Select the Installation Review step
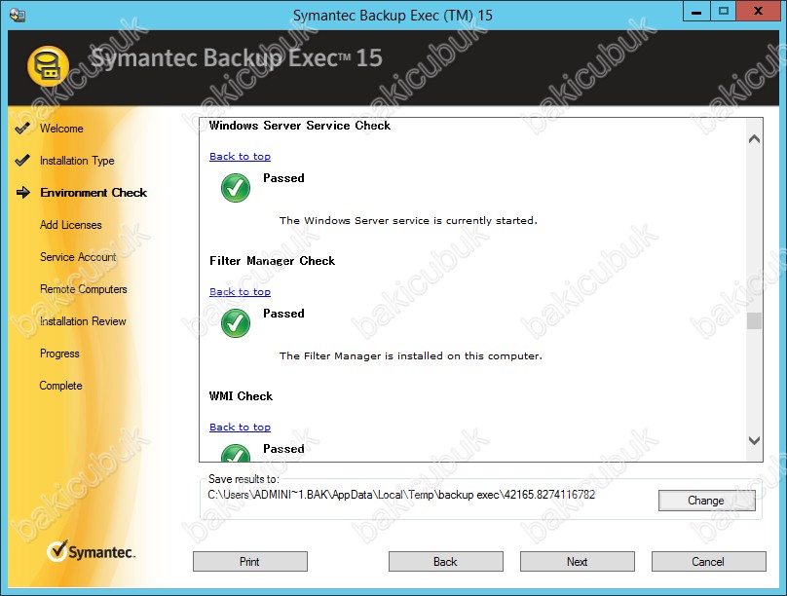 83,321
